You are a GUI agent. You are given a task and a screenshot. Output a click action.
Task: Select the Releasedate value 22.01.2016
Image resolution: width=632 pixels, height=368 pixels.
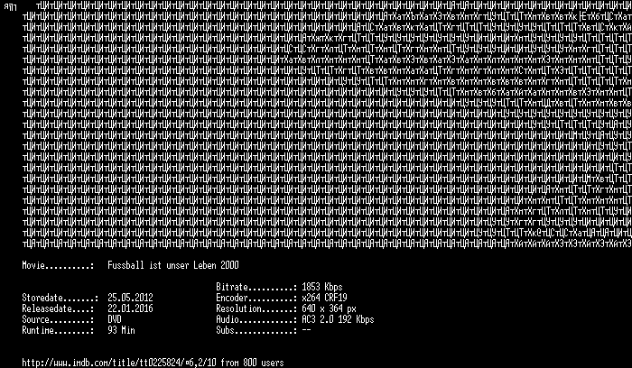pos(130,308)
